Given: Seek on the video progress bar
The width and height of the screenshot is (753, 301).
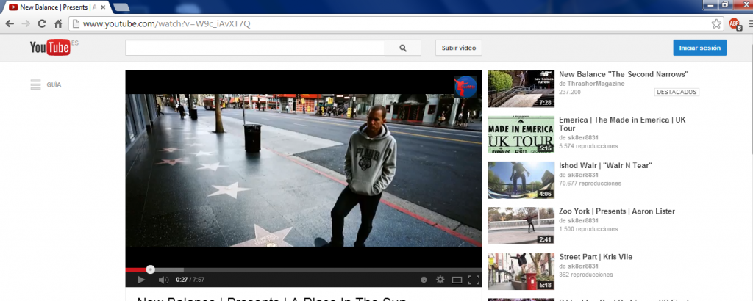Looking at the screenshot, I should click(x=304, y=270).
